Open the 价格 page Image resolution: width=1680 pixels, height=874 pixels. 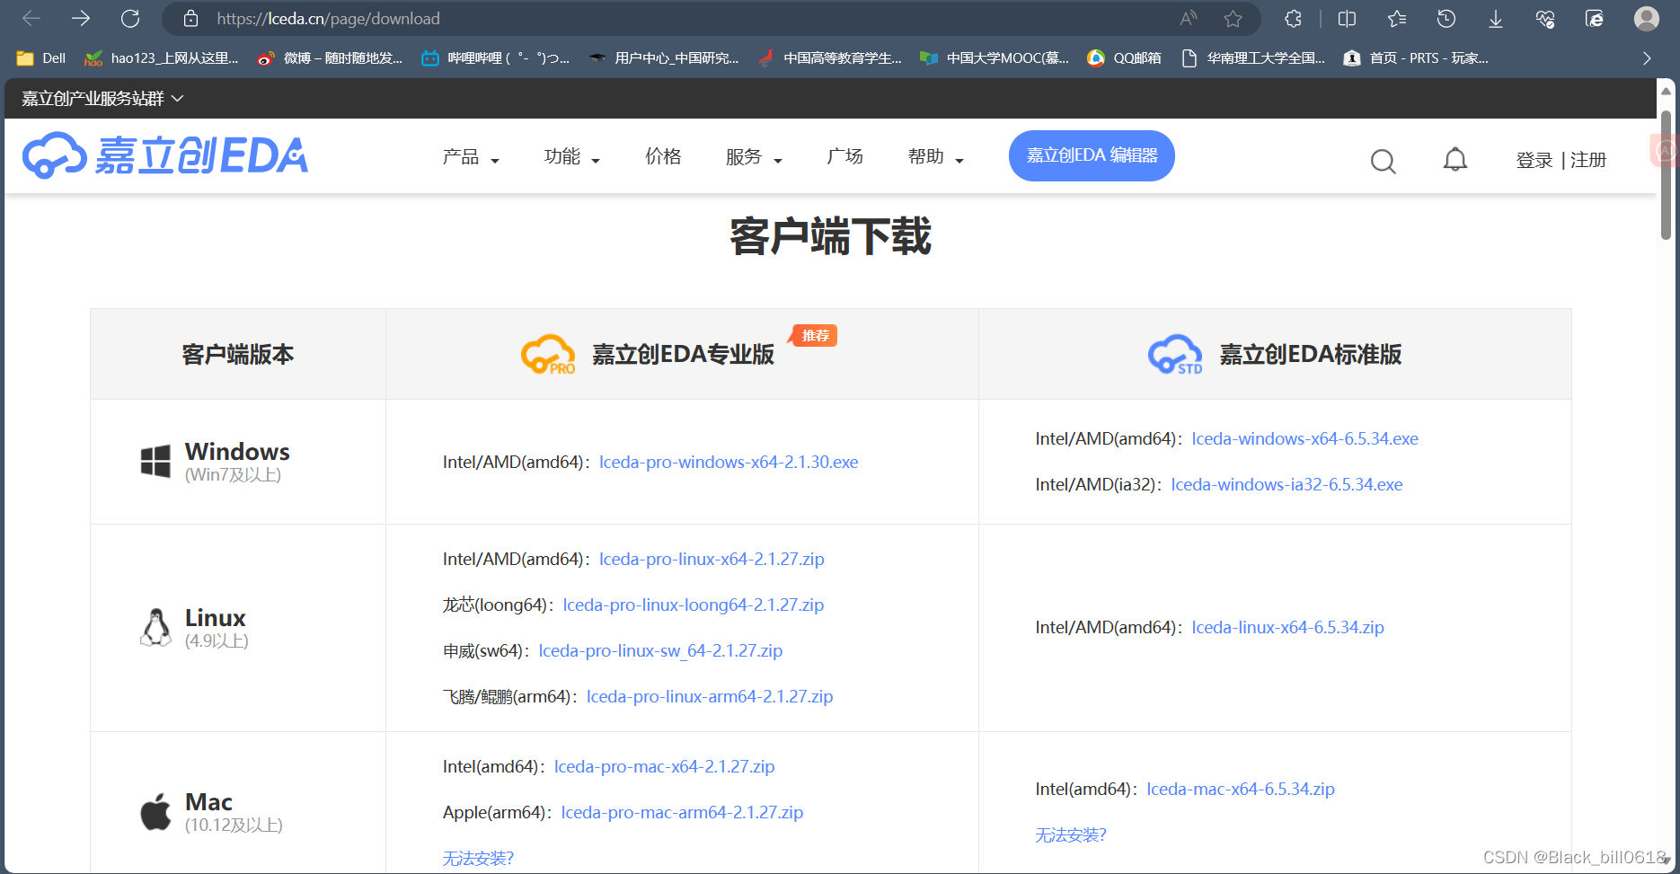tap(663, 156)
